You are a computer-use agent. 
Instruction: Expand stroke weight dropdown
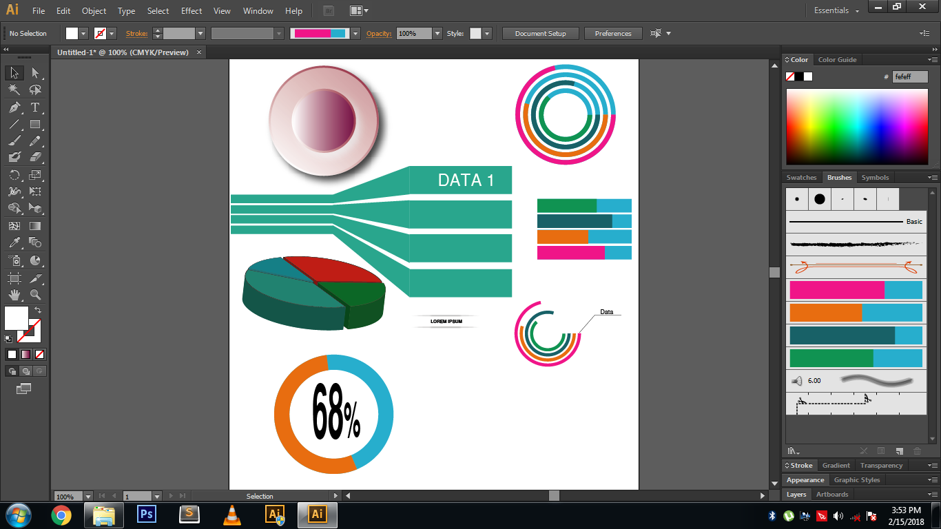(x=200, y=33)
